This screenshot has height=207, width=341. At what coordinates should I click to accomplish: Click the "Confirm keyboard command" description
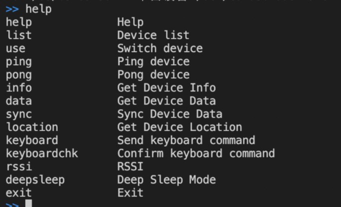(x=196, y=153)
